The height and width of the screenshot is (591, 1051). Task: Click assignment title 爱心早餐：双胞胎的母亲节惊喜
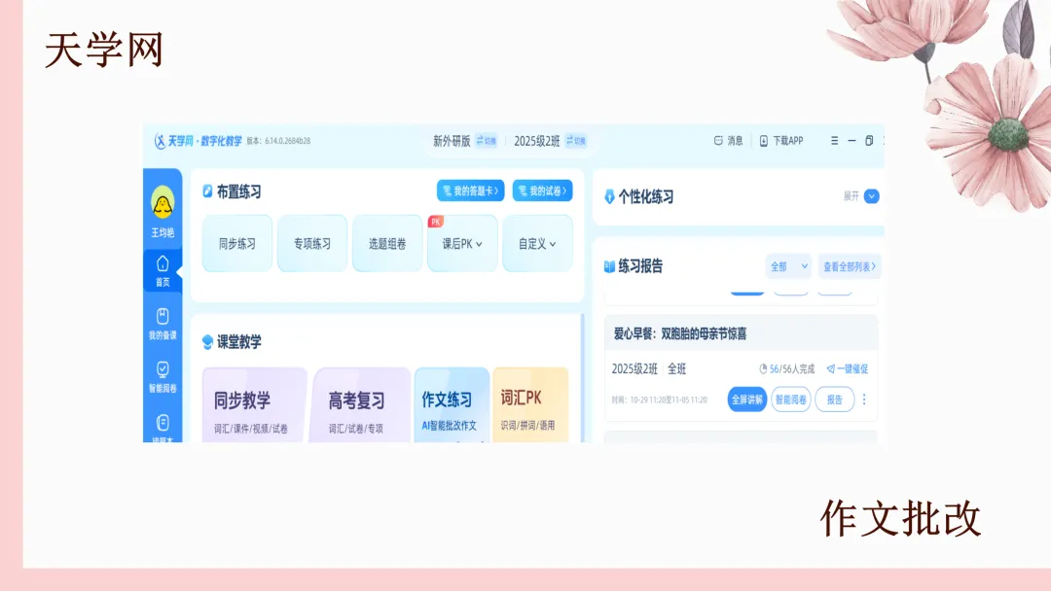680,334
